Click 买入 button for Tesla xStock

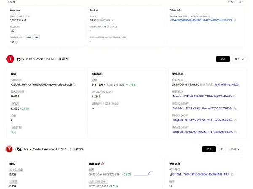(223, 59)
